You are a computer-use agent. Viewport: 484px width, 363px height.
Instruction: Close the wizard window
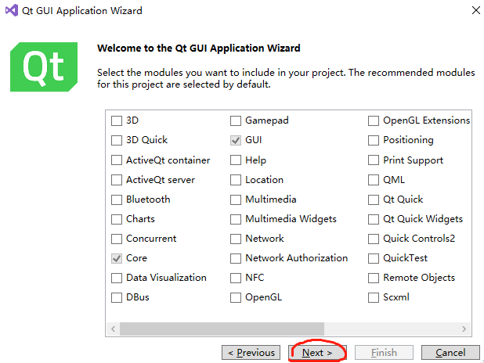[476, 10]
